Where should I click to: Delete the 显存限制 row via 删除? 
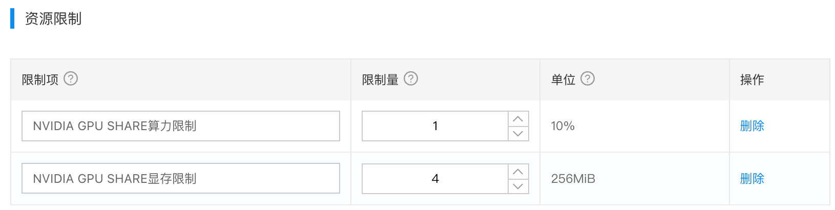(x=752, y=179)
